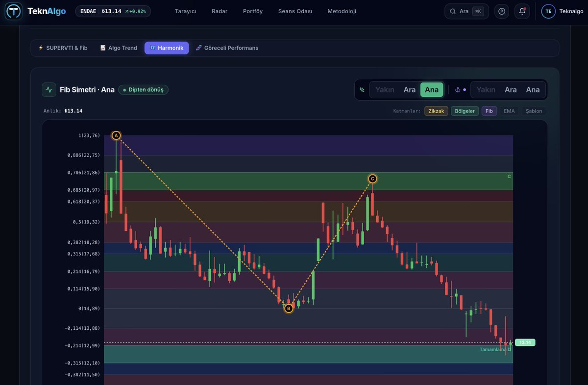
Task: Click the TE user avatar
Action: click(548, 11)
